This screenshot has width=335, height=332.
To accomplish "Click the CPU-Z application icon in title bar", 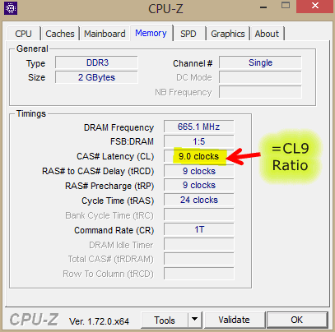I will click(x=11, y=8).
